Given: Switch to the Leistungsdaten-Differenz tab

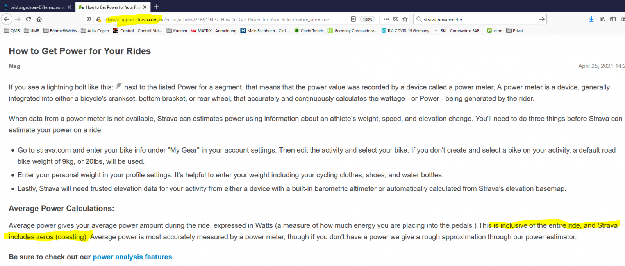Looking at the screenshot, I should pos(35,7).
